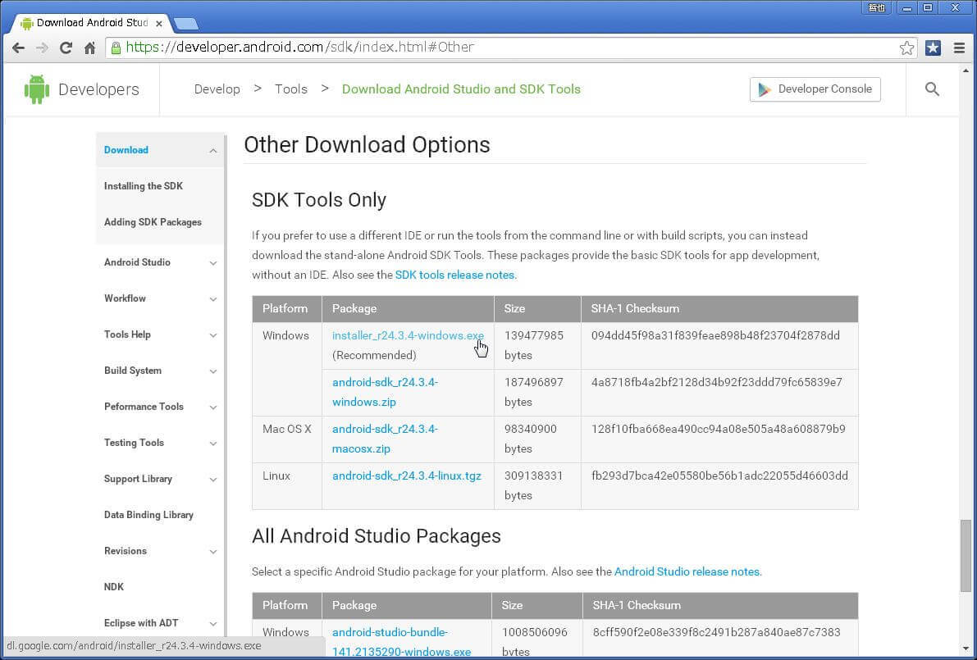Click the page vertical scrollbar thumb
The image size is (977, 660).
pyautogui.click(x=966, y=555)
